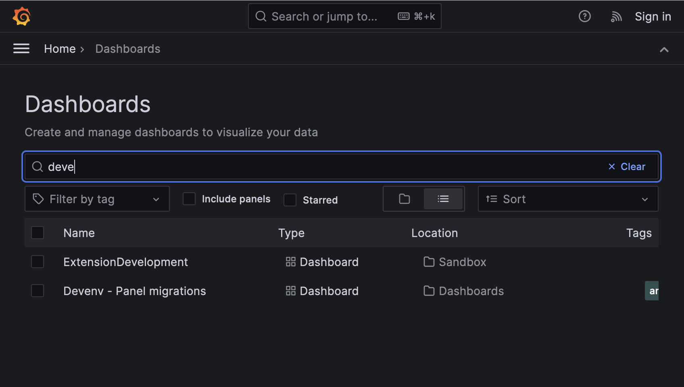Go to Home breadcrumb
Image resolution: width=684 pixels, height=387 pixels.
[60, 49]
